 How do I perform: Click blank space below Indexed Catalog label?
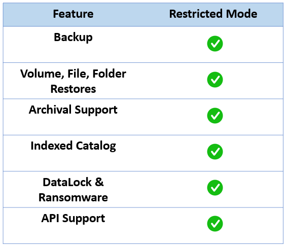tap(73, 162)
